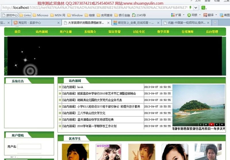Open 系统简介 in the green navbar
The image size is (230, 160).
[90, 32]
